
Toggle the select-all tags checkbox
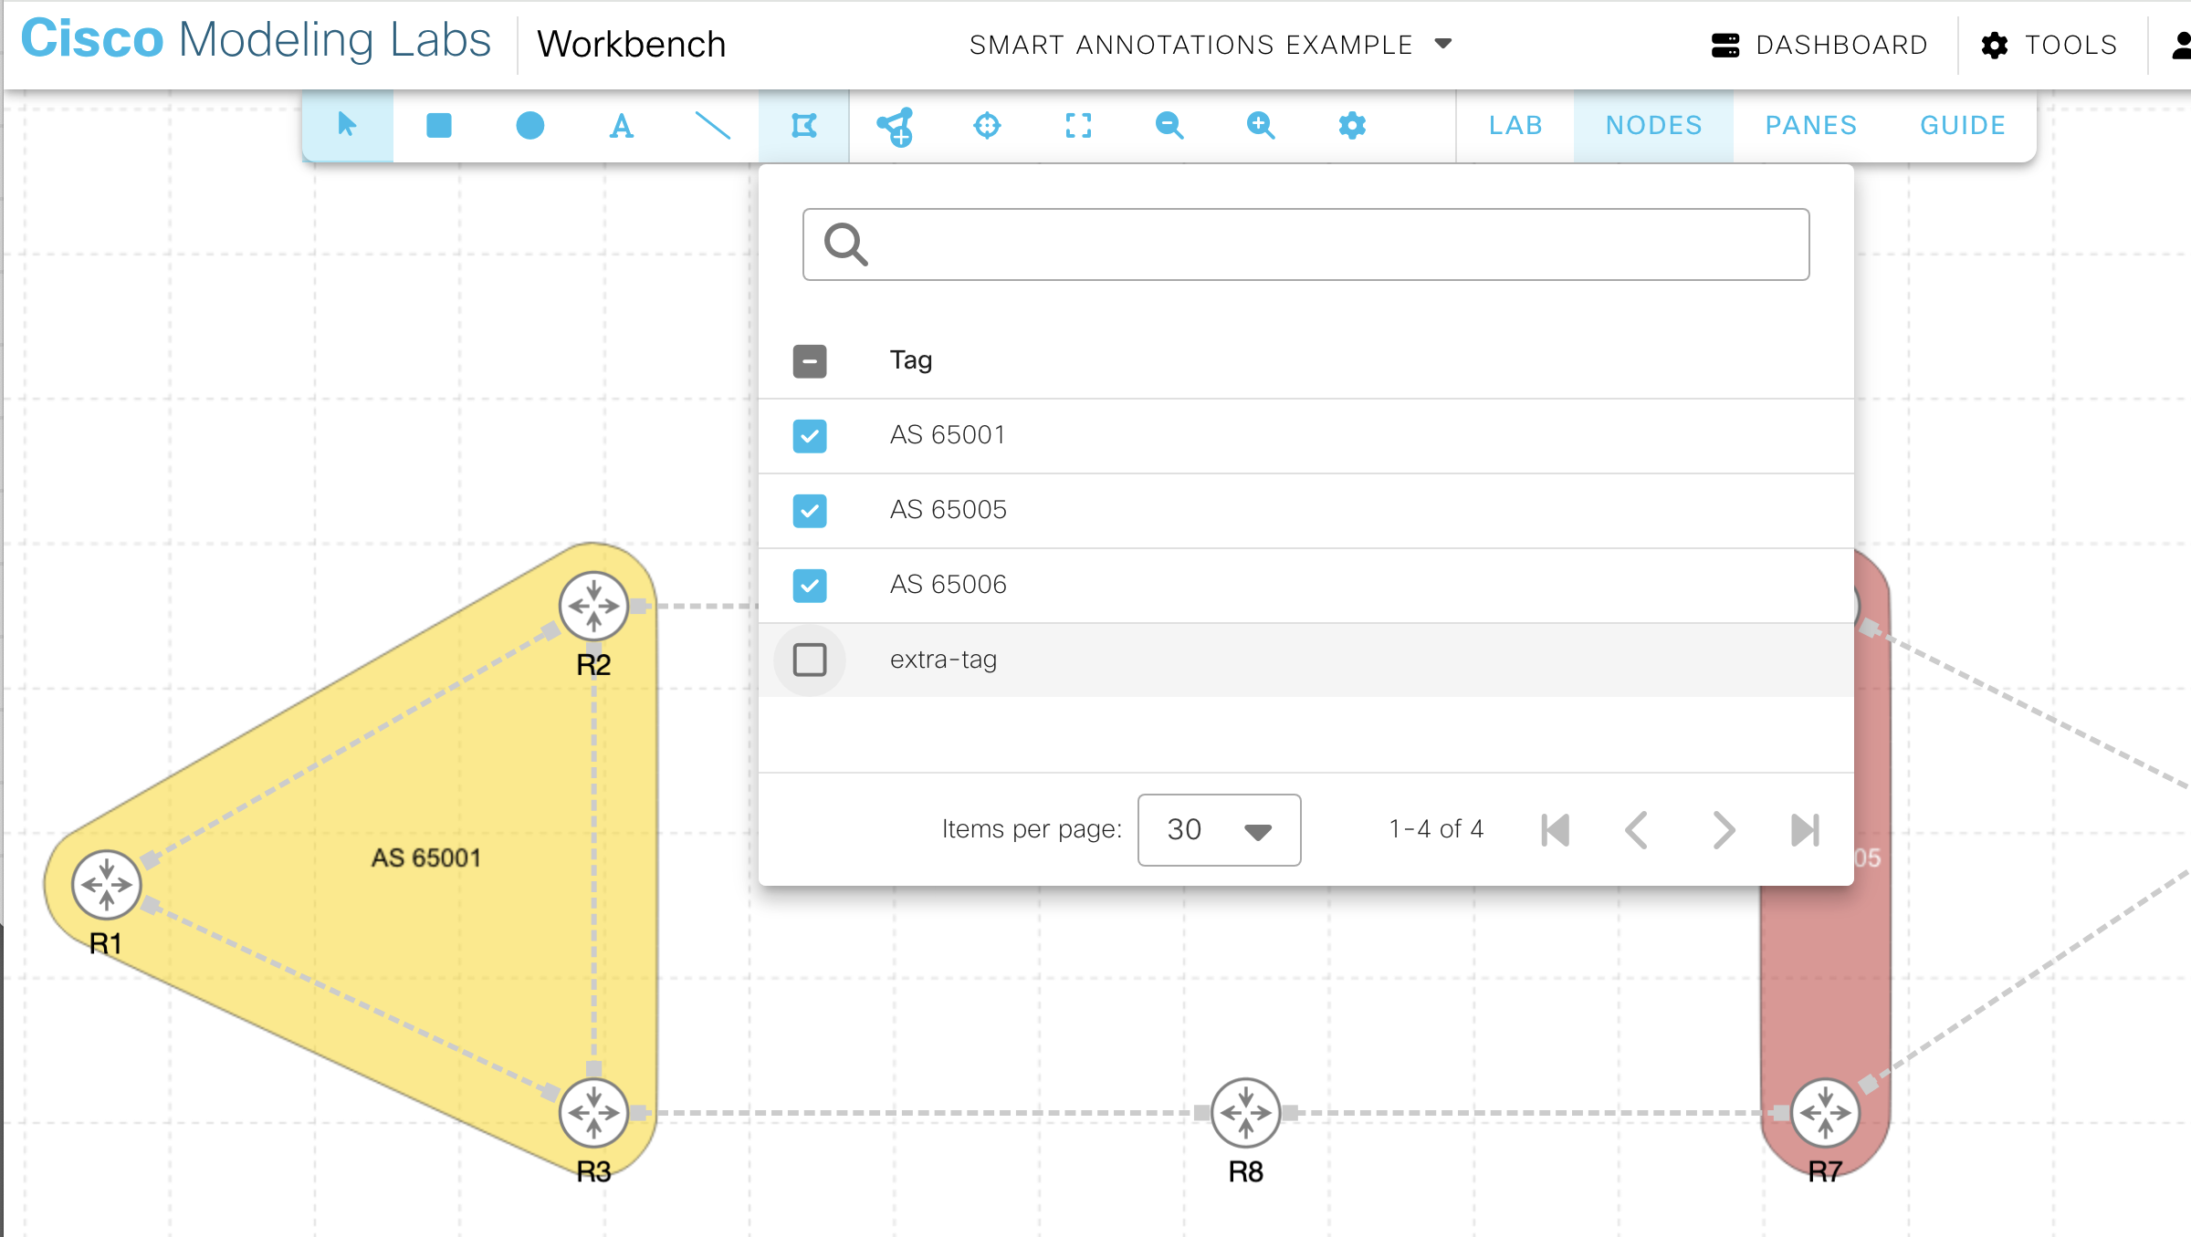tap(810, 361)
